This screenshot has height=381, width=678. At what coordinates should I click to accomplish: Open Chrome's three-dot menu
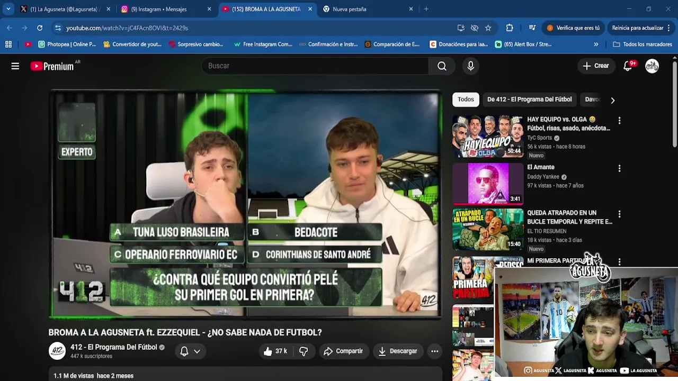pos(670,28)
